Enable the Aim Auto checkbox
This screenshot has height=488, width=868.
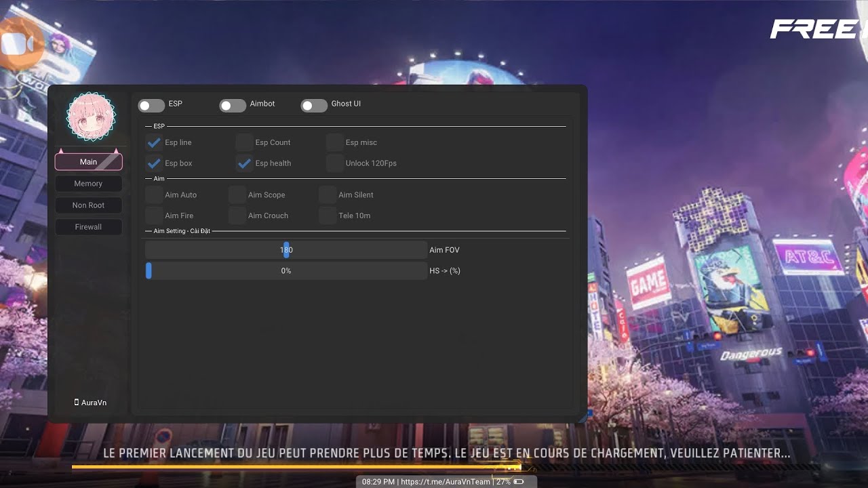pos(154,195)
